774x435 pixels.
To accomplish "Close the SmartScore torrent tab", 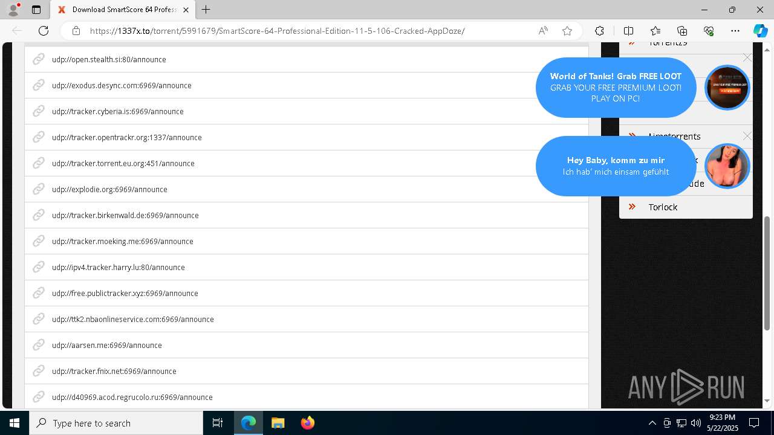I will click(186, 10).
